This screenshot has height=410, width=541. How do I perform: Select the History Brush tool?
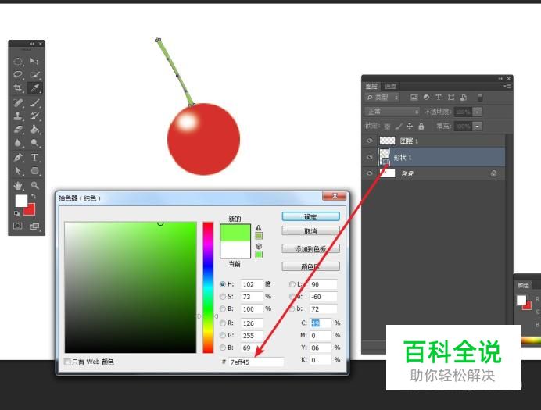click(34, 116)
